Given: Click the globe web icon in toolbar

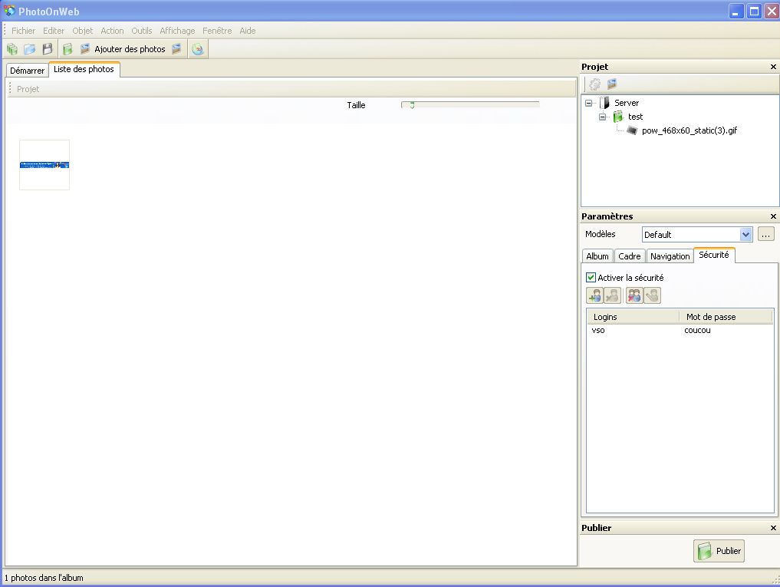Looking at the screenshot, I should click(x=198, y=49).
